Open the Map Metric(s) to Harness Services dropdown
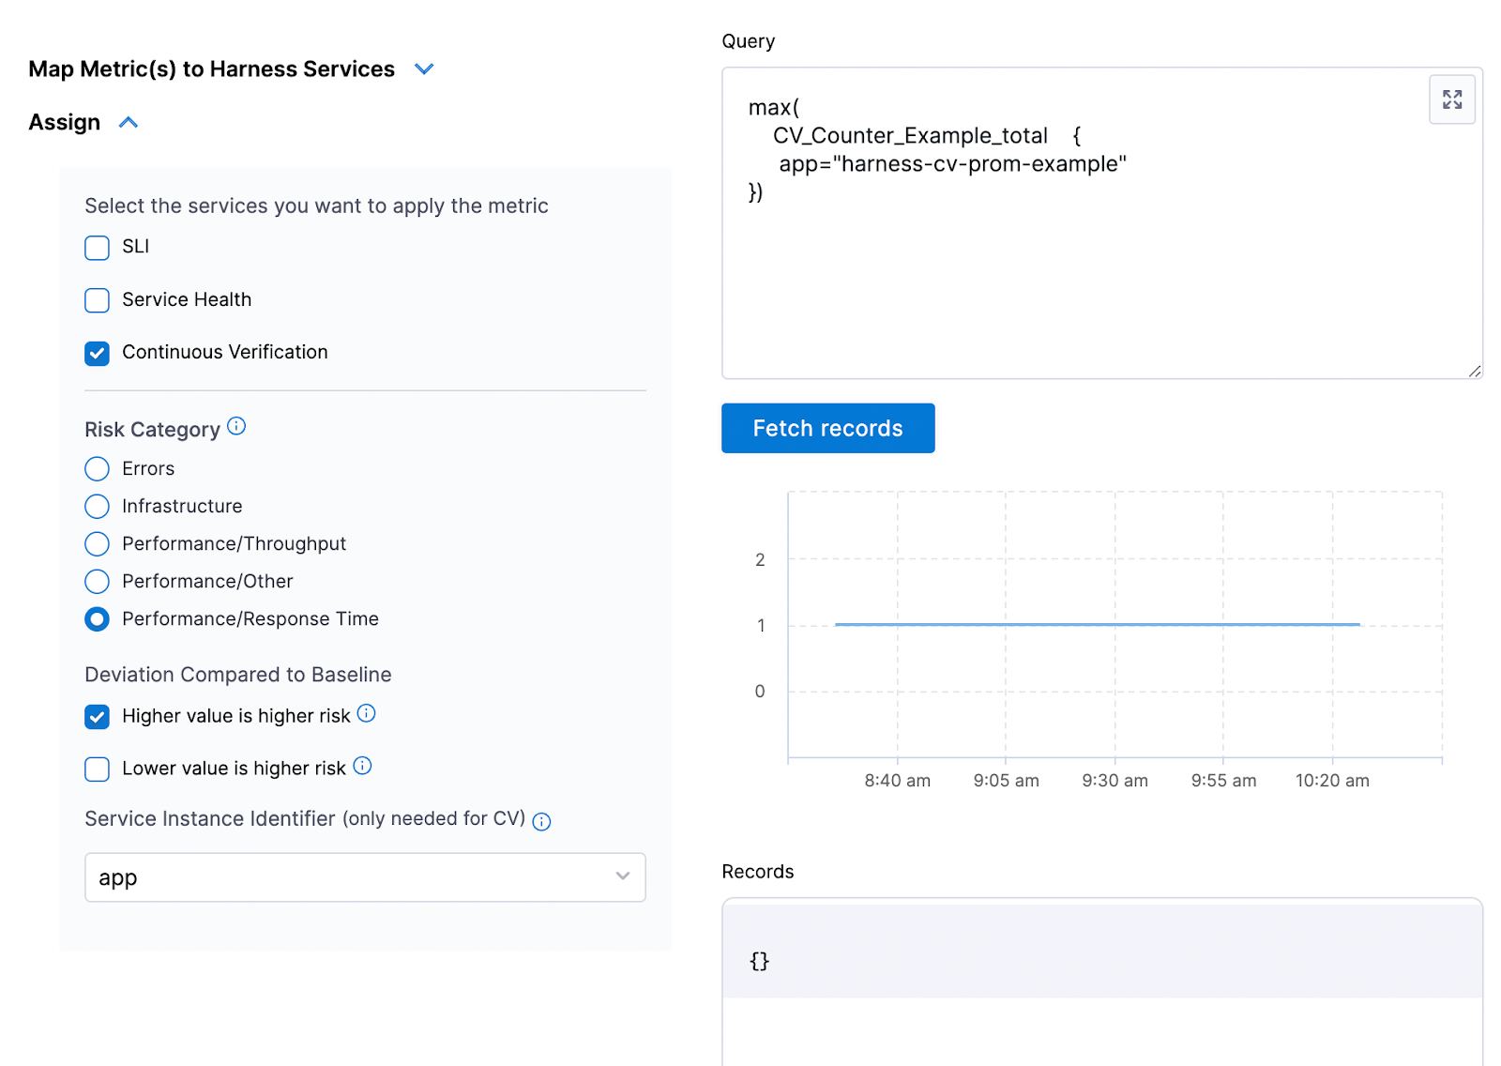Image resolution: width=1501 pixels, height=1066 pixels. (x=423, y=69)
